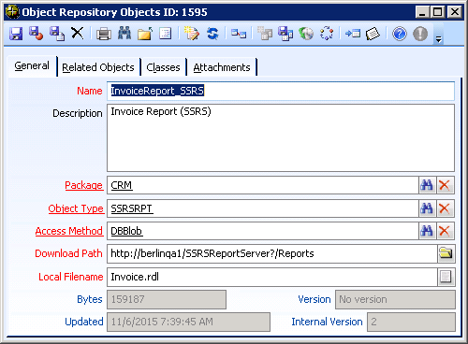Click the grey exclamation alert icon

(420, 34)
